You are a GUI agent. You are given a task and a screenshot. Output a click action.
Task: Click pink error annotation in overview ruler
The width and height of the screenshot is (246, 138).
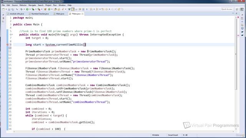(238, 36)
